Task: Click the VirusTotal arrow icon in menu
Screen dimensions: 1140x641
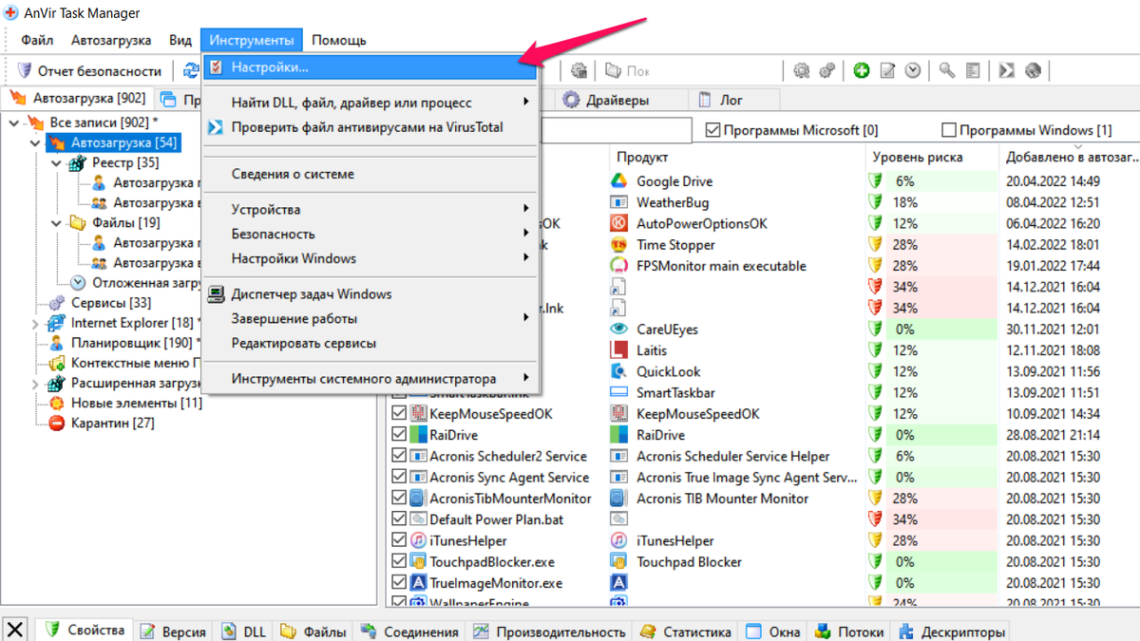Action: point(216,127)
